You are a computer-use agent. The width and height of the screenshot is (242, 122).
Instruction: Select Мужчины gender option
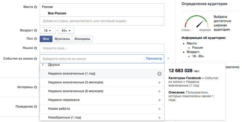point(62,39)
